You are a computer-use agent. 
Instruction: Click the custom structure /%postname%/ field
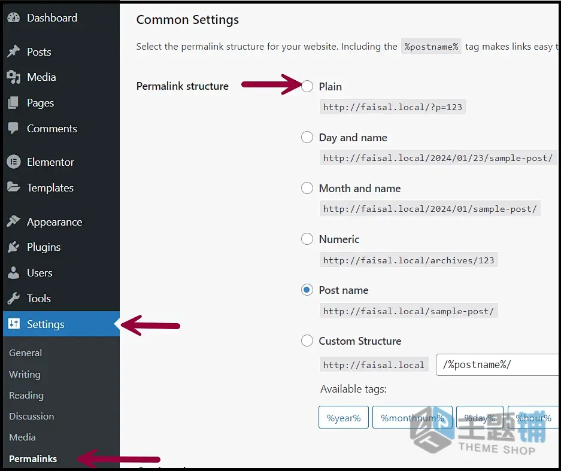498,365
